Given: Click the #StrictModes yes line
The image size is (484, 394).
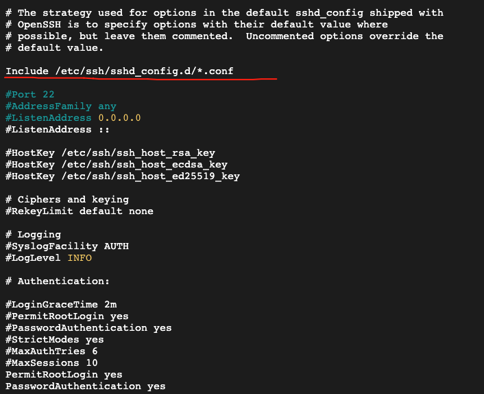Looking at the screenshot, I should (x=55, y=340).
